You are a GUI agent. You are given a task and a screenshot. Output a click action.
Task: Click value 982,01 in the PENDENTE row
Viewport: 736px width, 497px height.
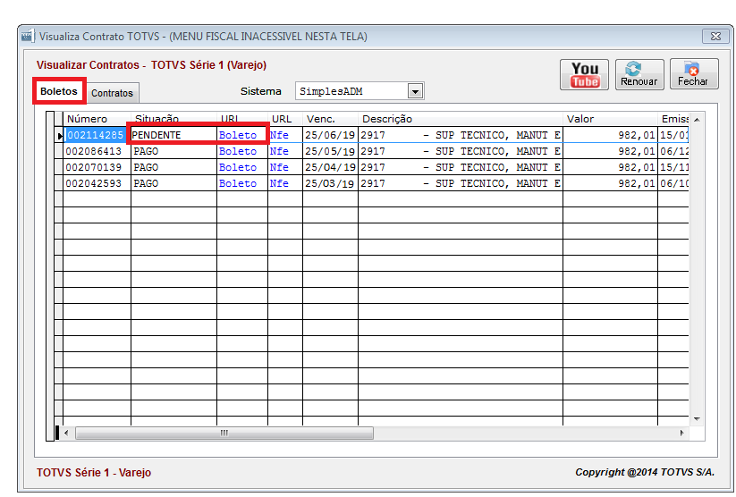[x=610, y=135]
